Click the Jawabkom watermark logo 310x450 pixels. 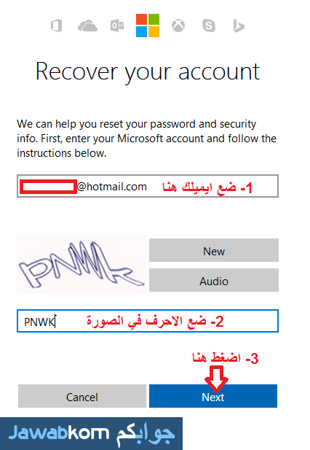(91, 433)
